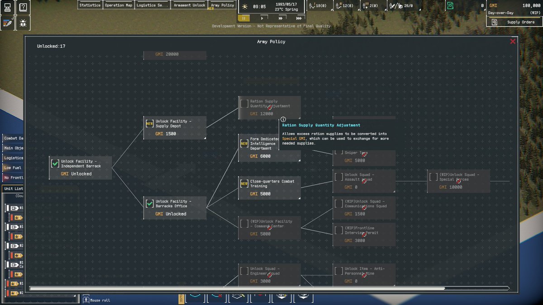Click the info icon above tooltip
The height and width of the screenshot is (305, 543).
pos(283,119)
